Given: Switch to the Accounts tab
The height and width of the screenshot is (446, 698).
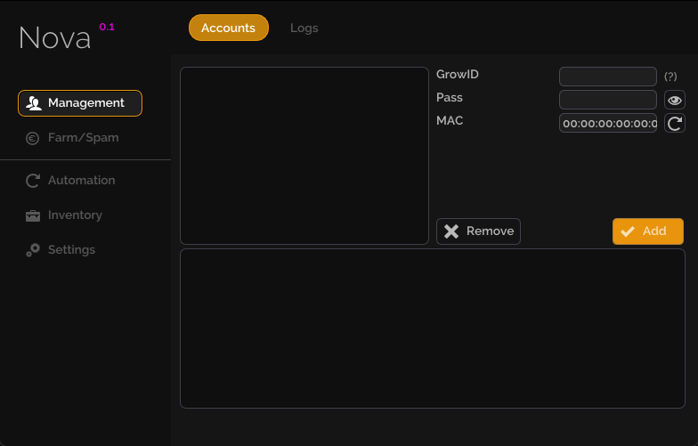Looking at the screenshot, I should pos(228,28).
